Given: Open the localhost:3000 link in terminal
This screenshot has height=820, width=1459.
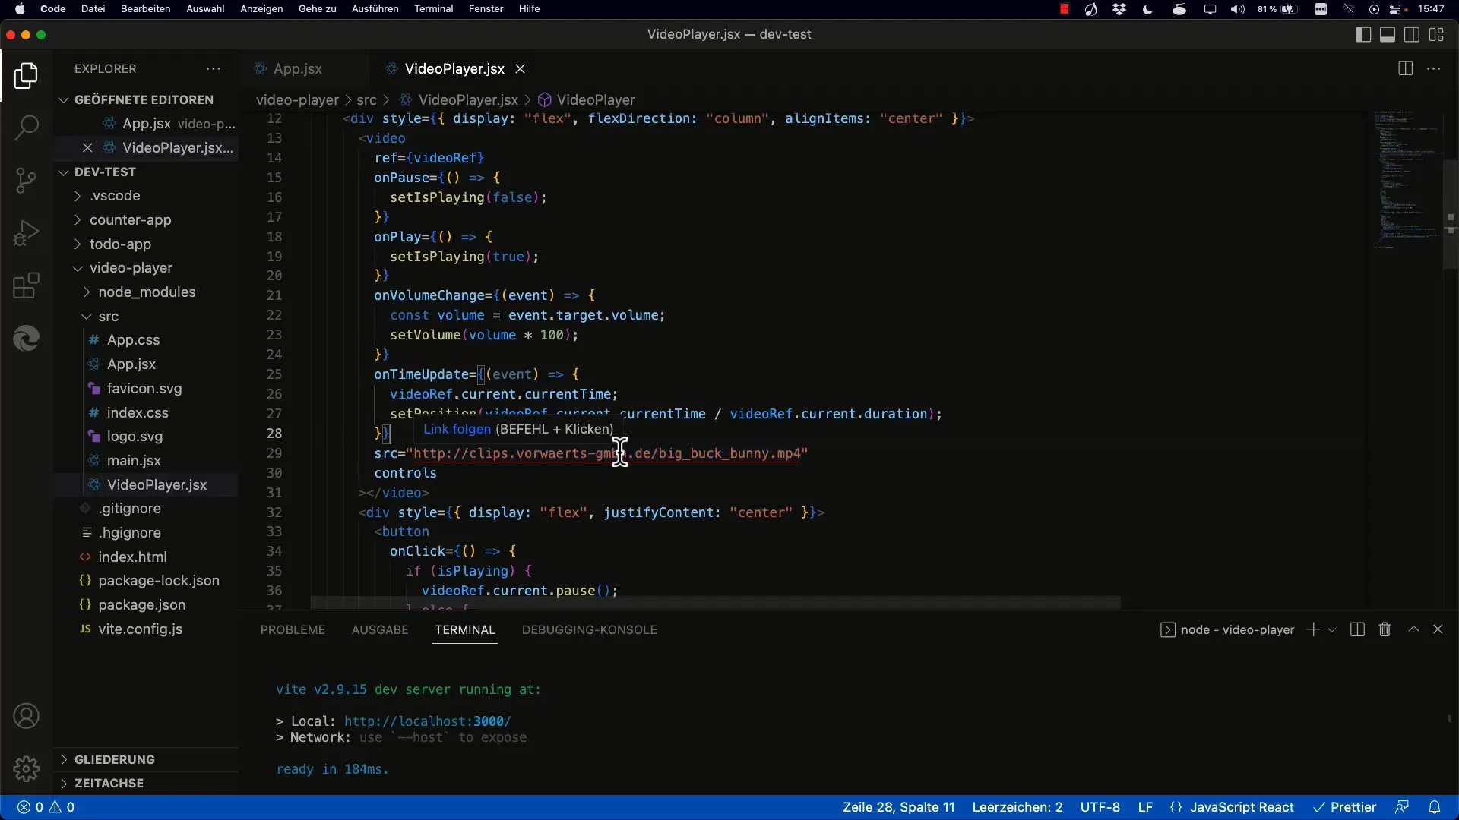Looking at the screenshot, I should tap(427, 721).
